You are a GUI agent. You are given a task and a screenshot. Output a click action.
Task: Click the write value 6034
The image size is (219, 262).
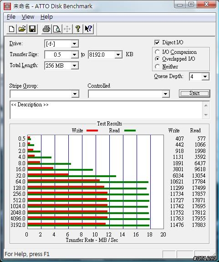(178, 176)
